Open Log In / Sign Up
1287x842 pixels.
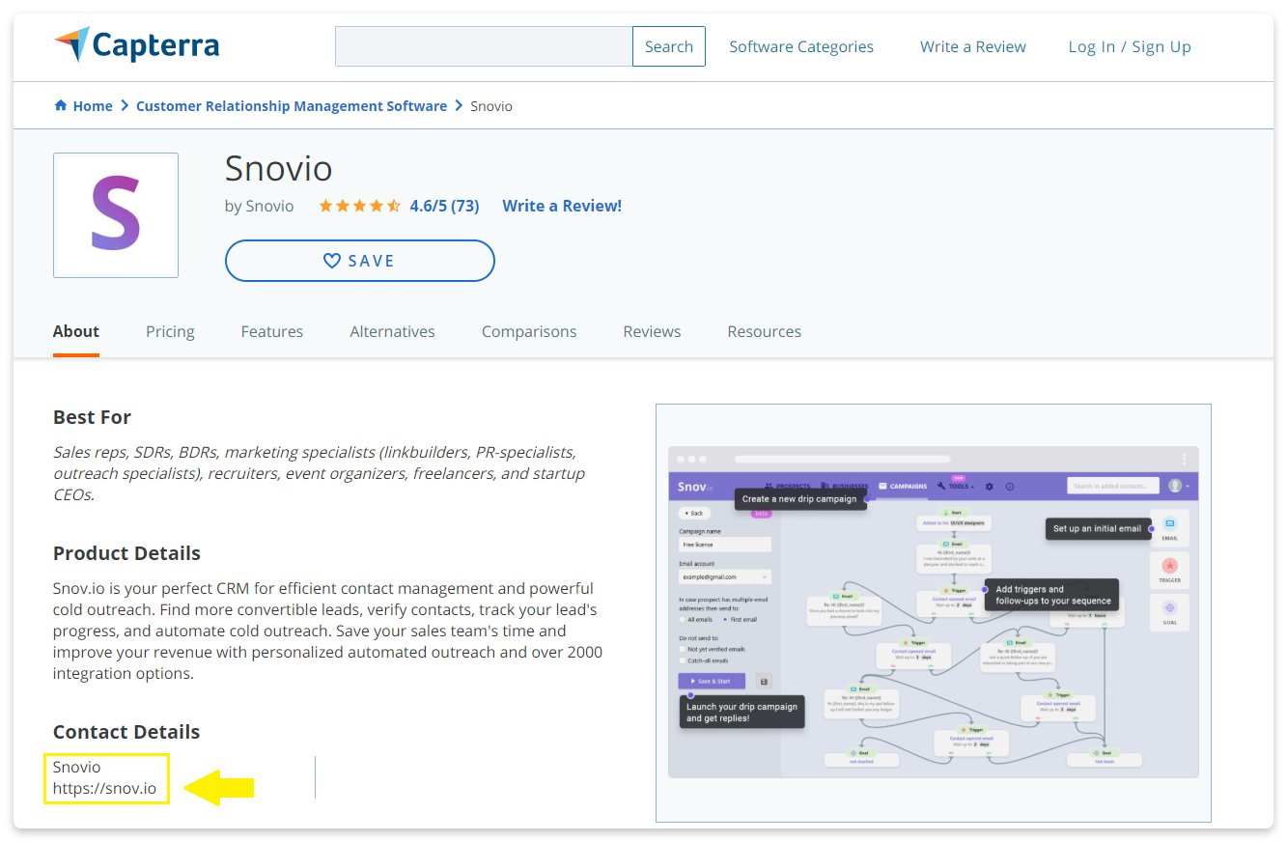[x=1130, y=46]
